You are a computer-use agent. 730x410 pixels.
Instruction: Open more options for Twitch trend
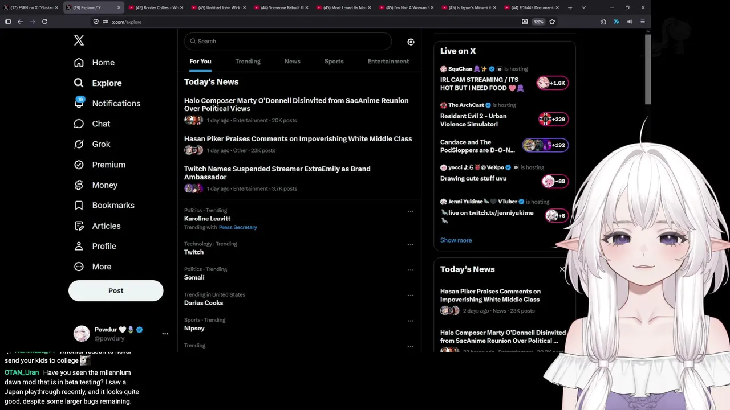point(410,245)
